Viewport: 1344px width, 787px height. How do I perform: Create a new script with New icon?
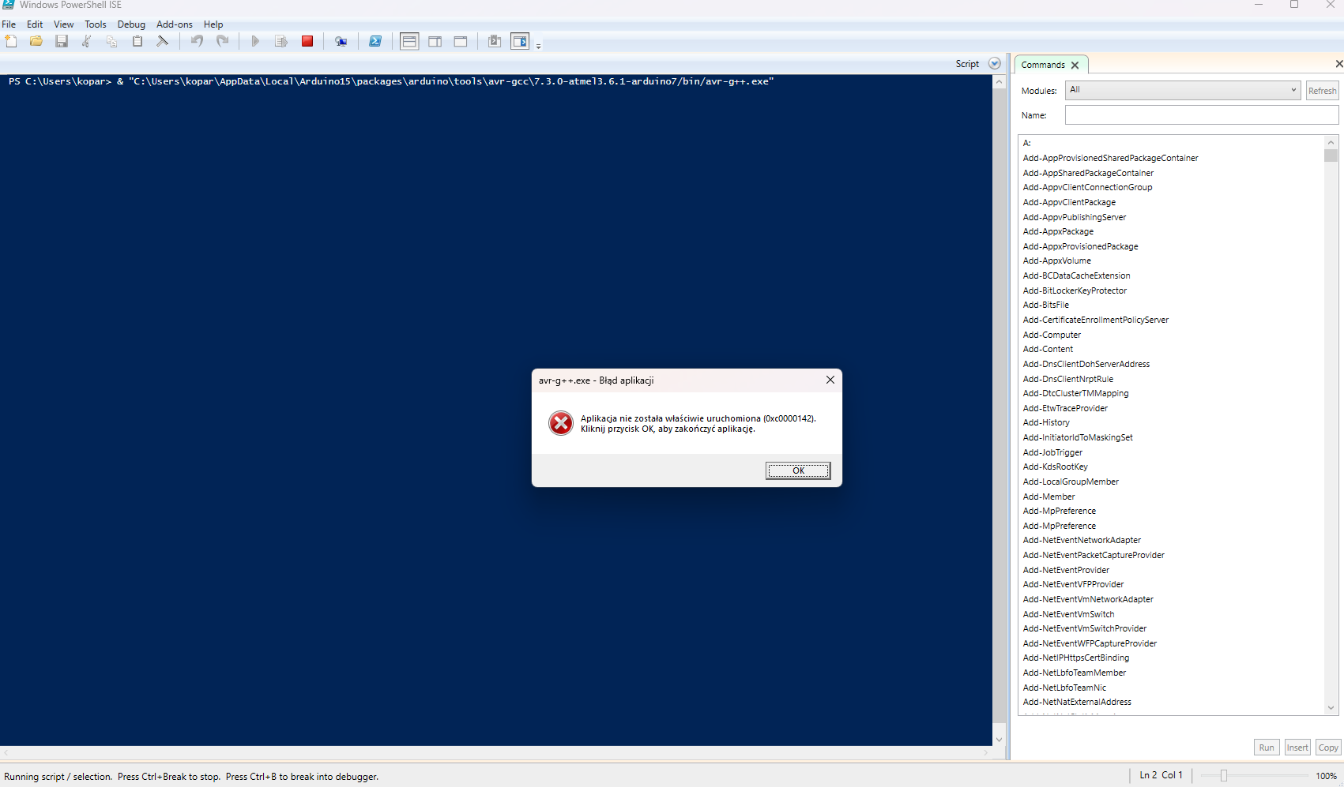[11, 41]
